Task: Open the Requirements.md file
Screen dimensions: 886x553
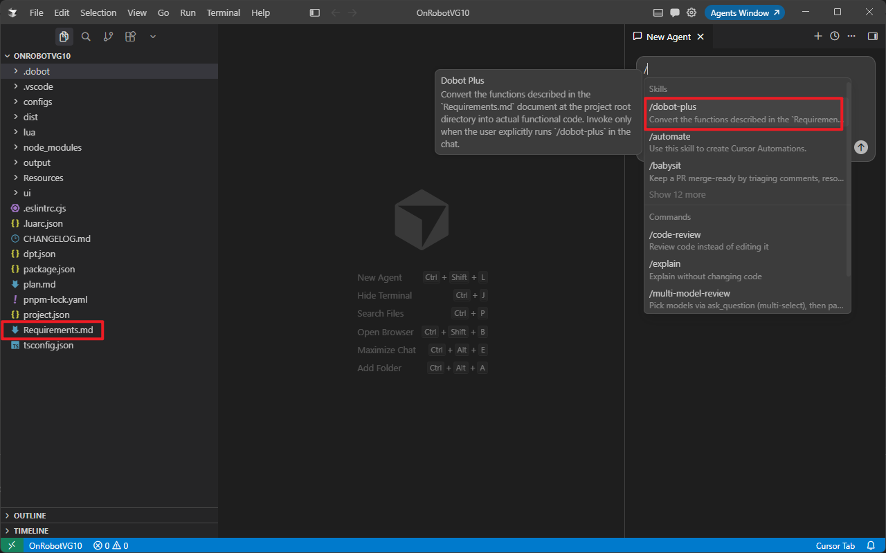Action: click(109, 330)
